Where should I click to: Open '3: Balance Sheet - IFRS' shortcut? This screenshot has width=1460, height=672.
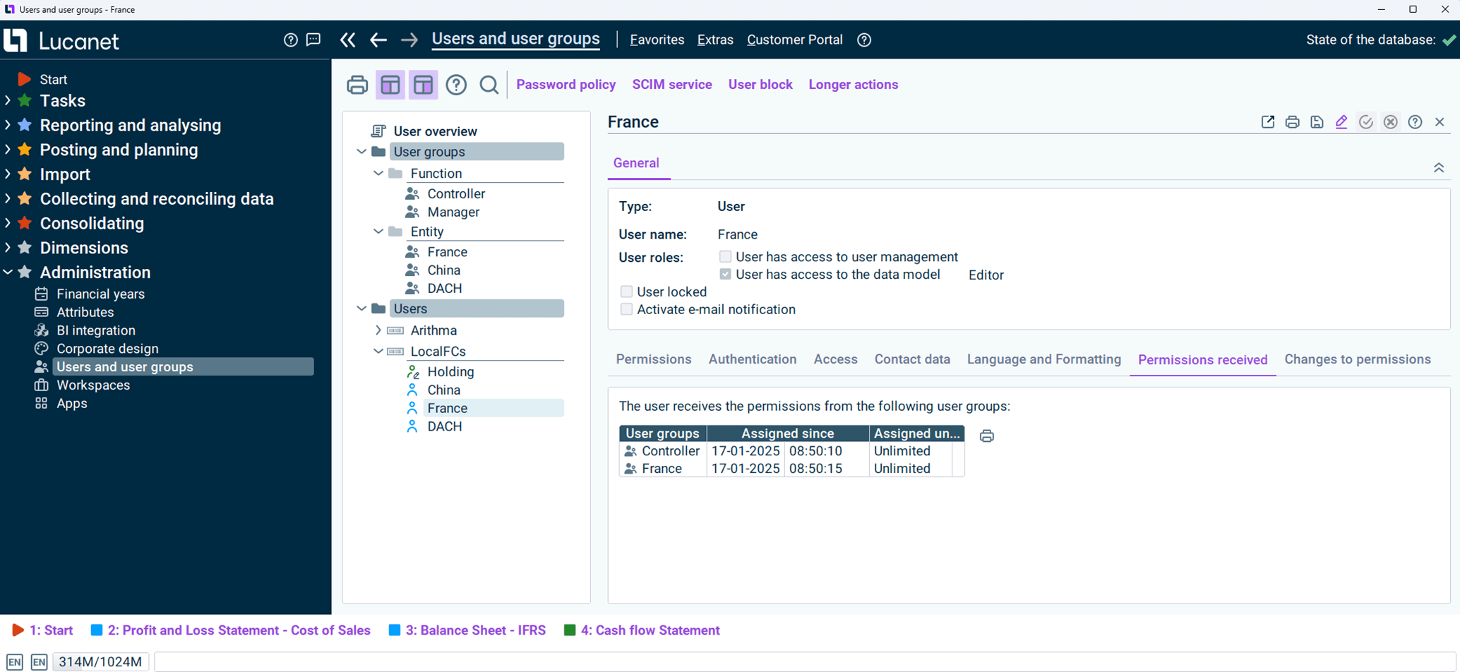[x=467, y=630]
